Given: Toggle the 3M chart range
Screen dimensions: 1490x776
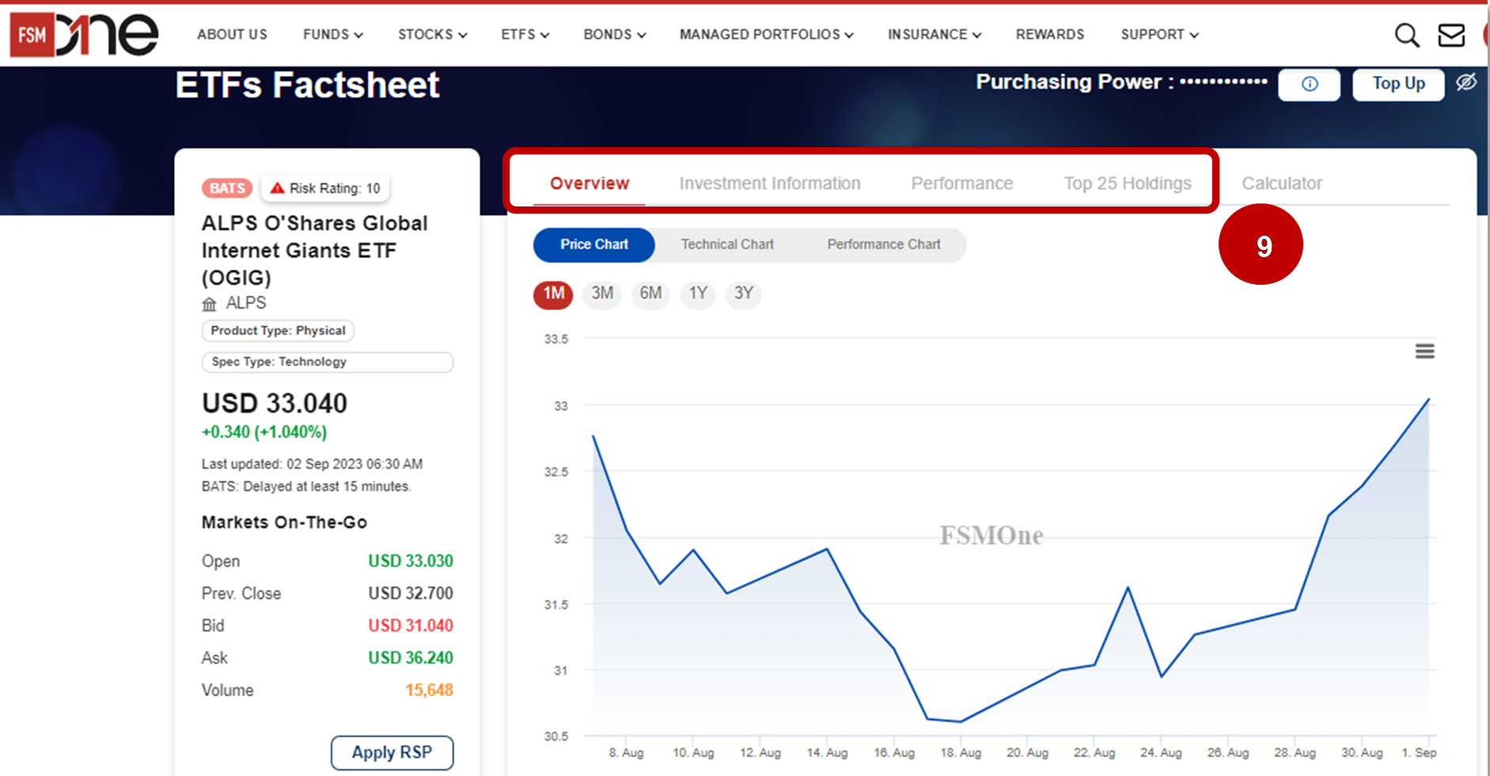Looking at the screenshot, I should [x=601, y=294].
